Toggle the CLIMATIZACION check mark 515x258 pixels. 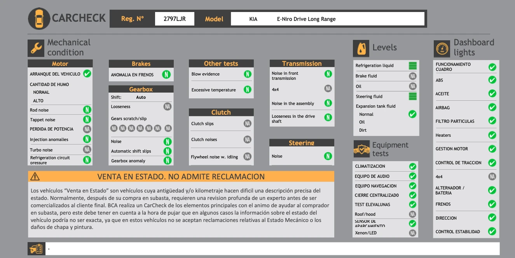(x=412, y=167)
